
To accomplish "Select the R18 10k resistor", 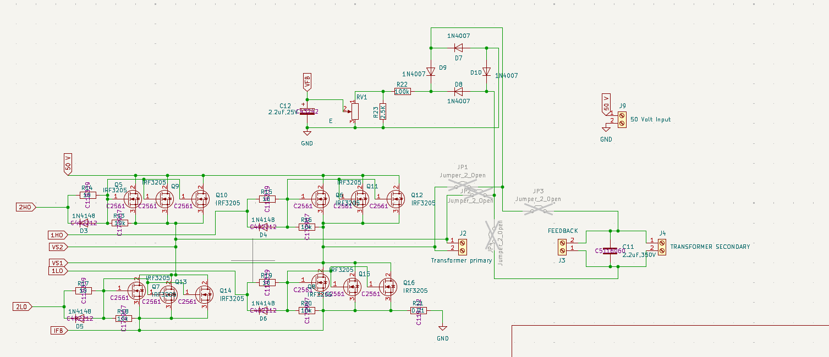I will pos(123,318).
